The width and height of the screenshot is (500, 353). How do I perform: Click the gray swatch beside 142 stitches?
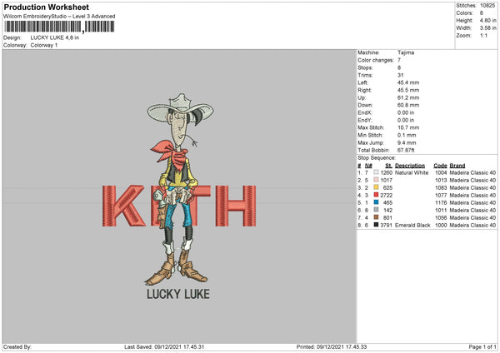377,210
